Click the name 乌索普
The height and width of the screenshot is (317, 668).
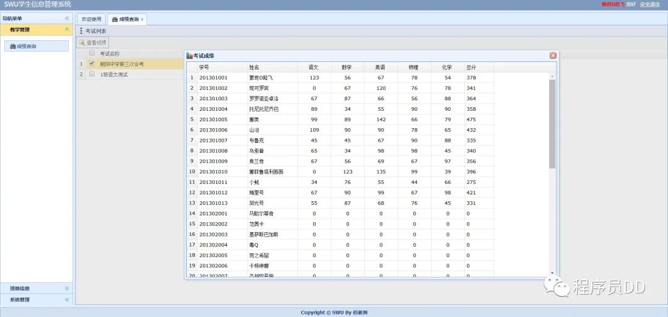click(257, 151)
